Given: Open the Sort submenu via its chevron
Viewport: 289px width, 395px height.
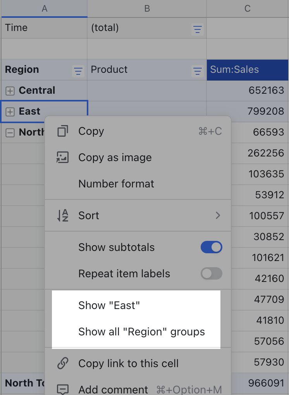Looking at the screenshot, I should [218, 215].
